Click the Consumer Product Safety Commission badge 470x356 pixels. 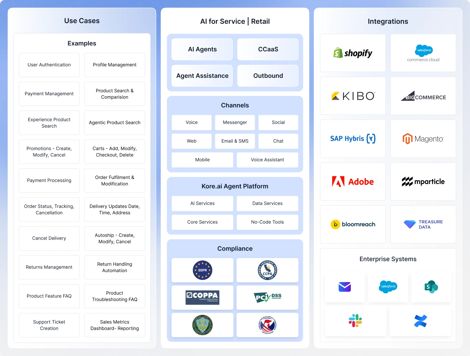click(x=268, y=325)
